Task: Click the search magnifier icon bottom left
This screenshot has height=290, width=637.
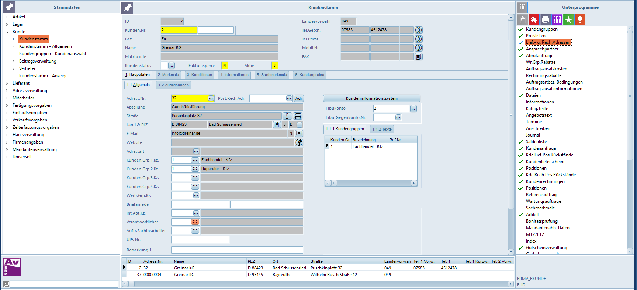Action: click(6, 284)
